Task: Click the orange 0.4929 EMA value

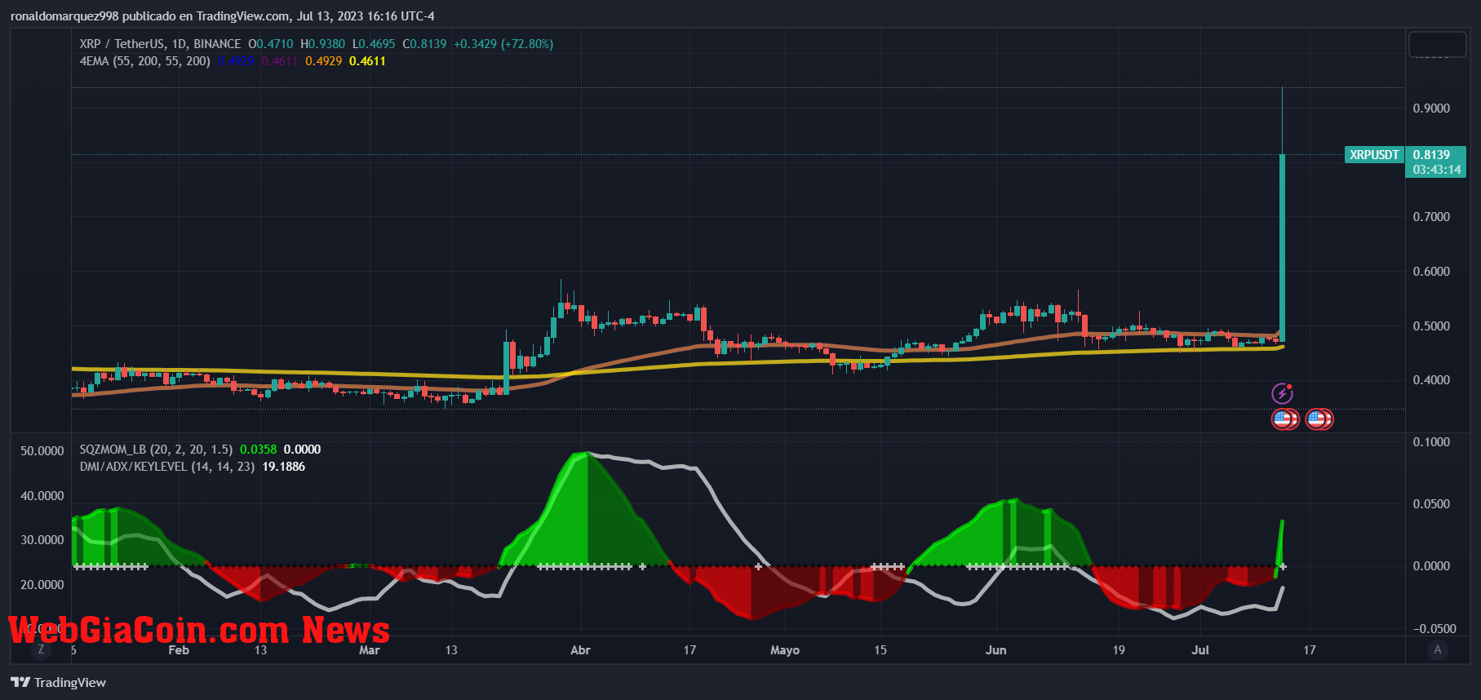Action: [x=324, y=61]
